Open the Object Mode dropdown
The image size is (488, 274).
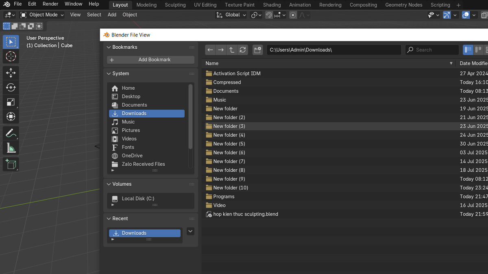tap(42, 15)
